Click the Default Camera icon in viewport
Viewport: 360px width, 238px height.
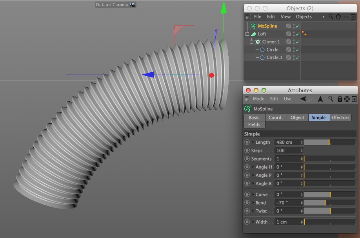(x=133, y=5)
